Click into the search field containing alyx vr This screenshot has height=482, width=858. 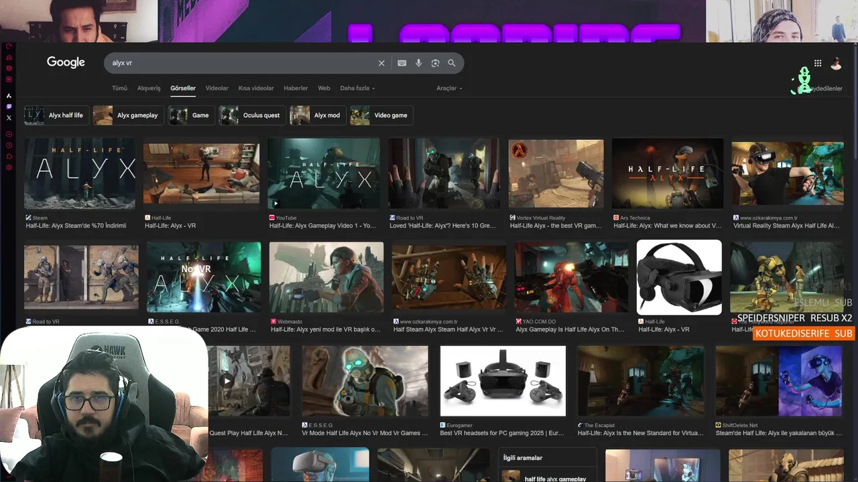pos(241,63)
